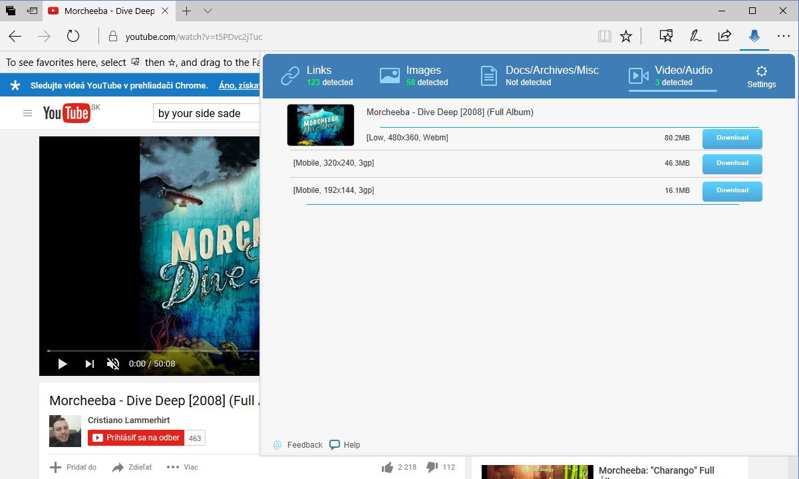Screen dimensions: 799x479
Task: Close the Morcheeba browser tab
Action: pos(167,11)
